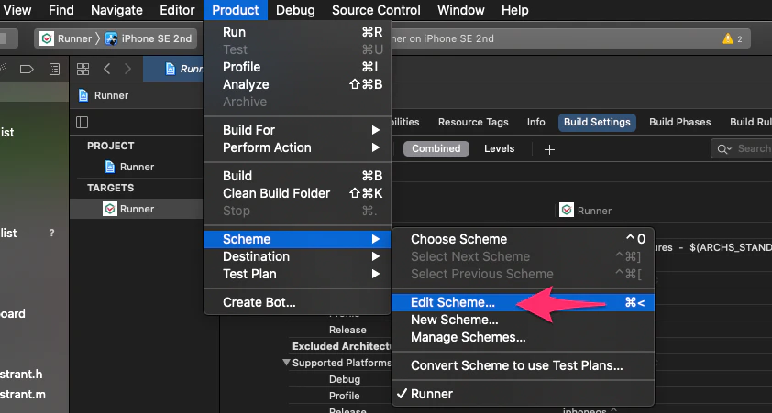Click the Runner scheme selector in toolbar
Image resolution: width=772 pixels, height=413 pixels.
click(66, 38)
